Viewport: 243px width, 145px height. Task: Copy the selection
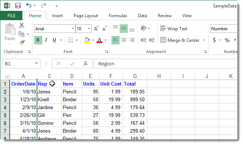(x=22, y=34)
